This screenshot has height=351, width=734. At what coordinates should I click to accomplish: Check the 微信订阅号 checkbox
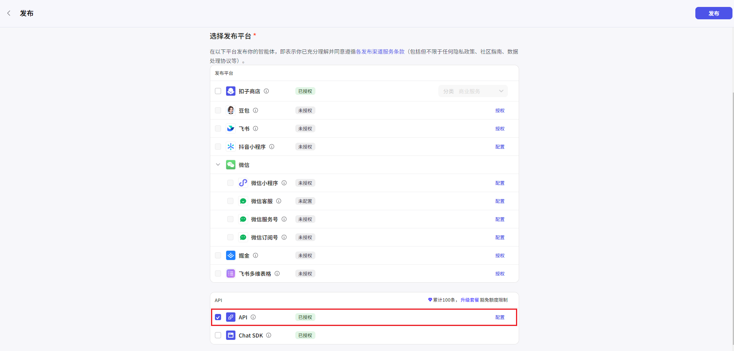[230, 237]
